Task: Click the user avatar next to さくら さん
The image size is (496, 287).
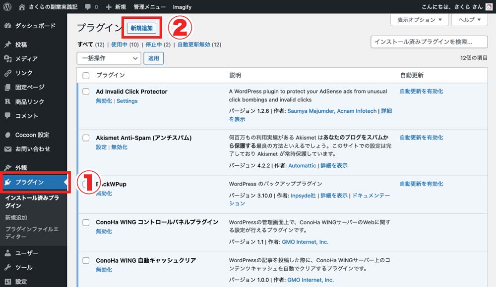Action: click(489, 7)
